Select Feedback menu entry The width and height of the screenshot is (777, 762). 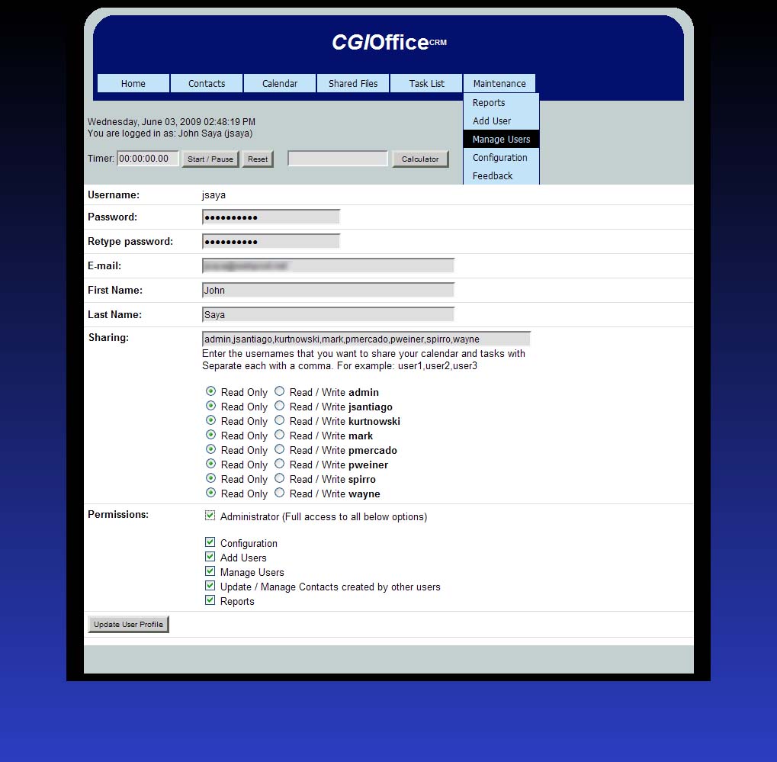pos(501,176)
